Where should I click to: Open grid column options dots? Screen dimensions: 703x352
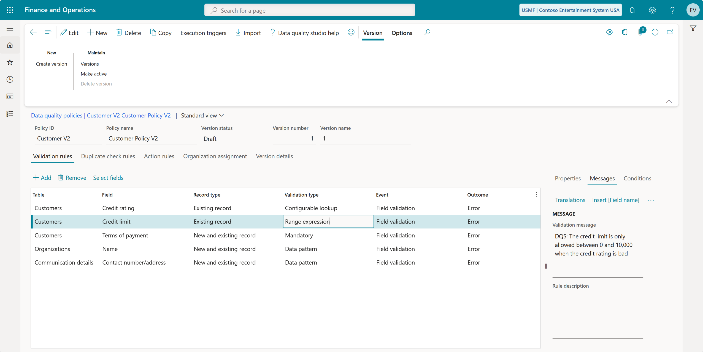click(x=536, y=195)
